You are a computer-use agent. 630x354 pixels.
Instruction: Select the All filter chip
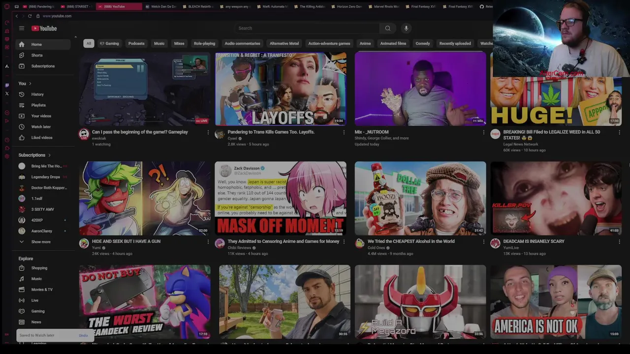89,44
